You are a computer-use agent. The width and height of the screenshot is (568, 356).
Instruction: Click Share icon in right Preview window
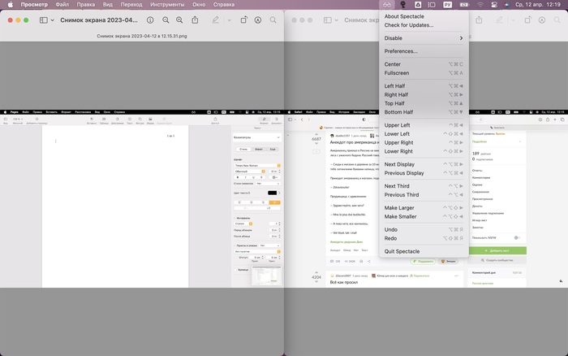[479, 20]
